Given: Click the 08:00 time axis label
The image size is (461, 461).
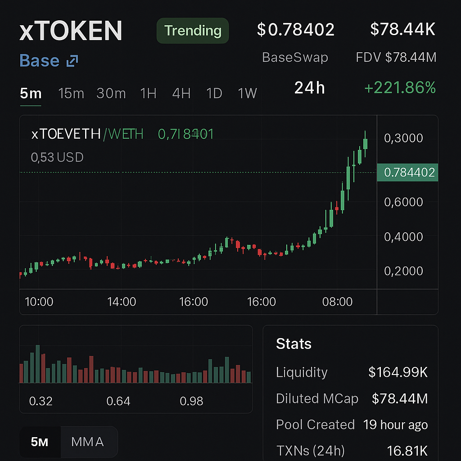Looking at the screenshot, I should point(338,302).
